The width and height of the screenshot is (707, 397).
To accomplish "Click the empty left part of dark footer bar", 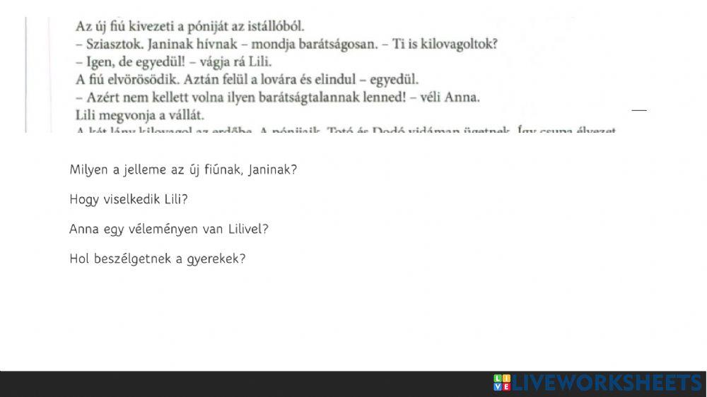I will [x=212, y=384].
